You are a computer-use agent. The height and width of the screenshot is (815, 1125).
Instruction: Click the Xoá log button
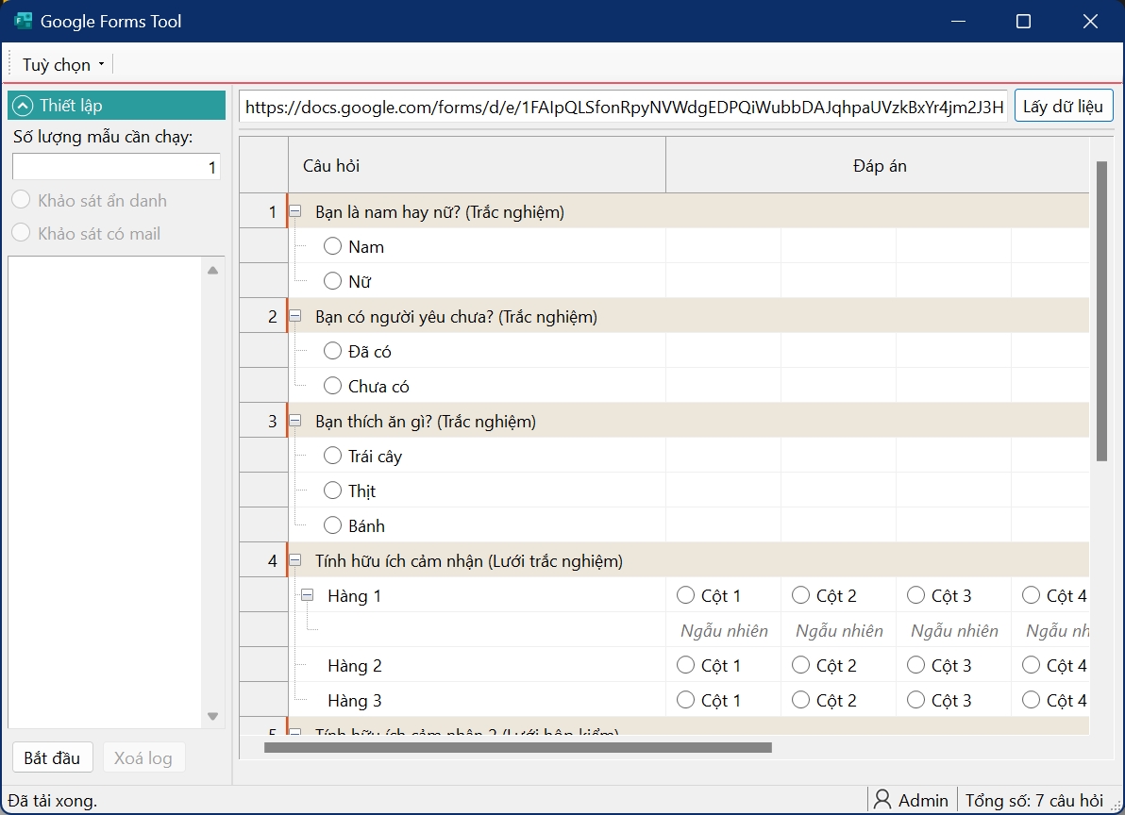143,757
